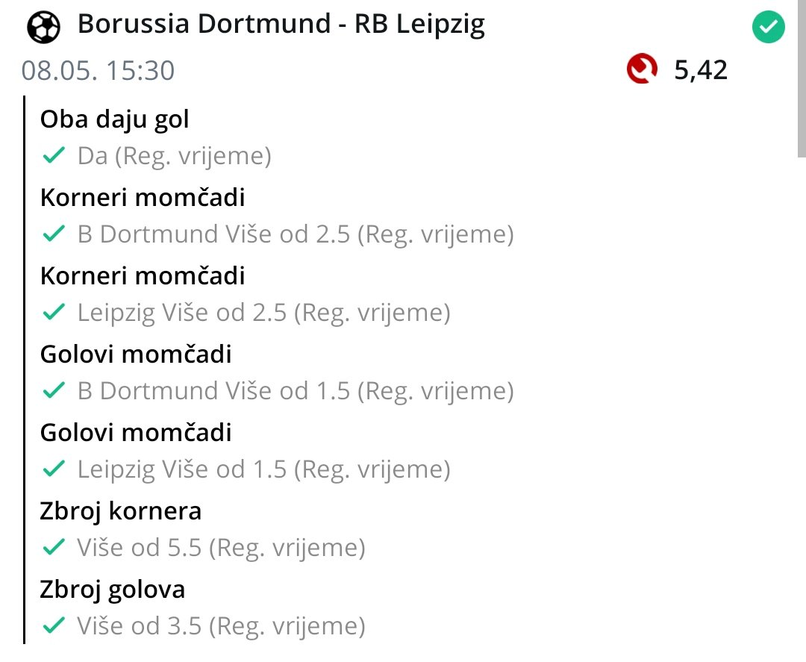Click the Više od 5.5 (Reg. vrijeme) selection
This screenshot has width=806, height=662.
(x=221, y=548)
